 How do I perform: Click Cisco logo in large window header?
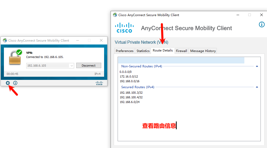tap(124, 28)
